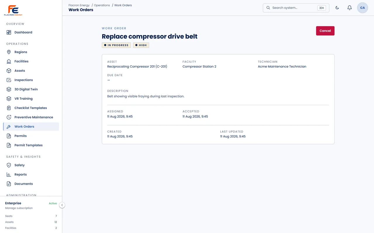Click the Seats count row
This screenshot has height=233, width=374.
(31, 216)
